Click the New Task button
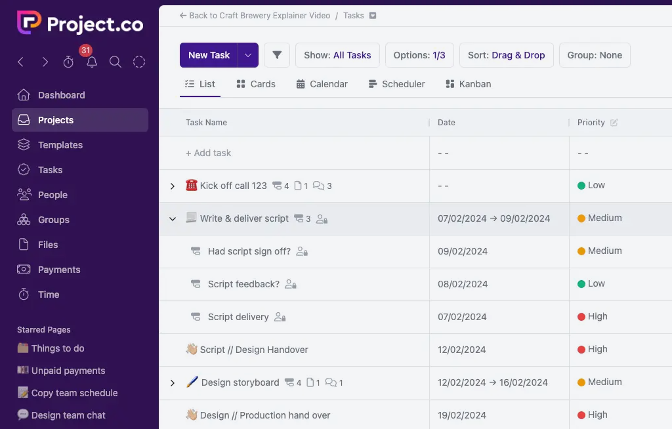This screenshot has height=429, width=672. (x=209, y=55)
